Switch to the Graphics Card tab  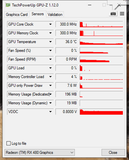pos(17,14)
